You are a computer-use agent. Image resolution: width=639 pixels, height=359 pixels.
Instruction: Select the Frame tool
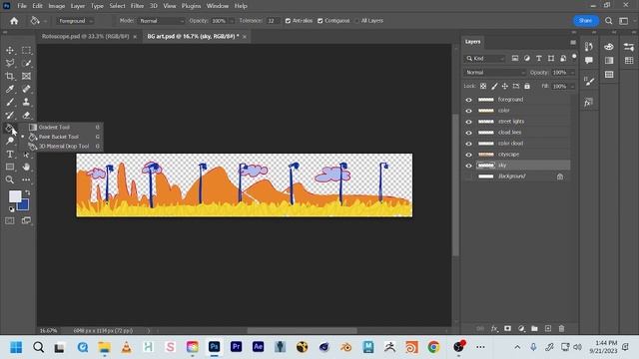tap(26, 76)
